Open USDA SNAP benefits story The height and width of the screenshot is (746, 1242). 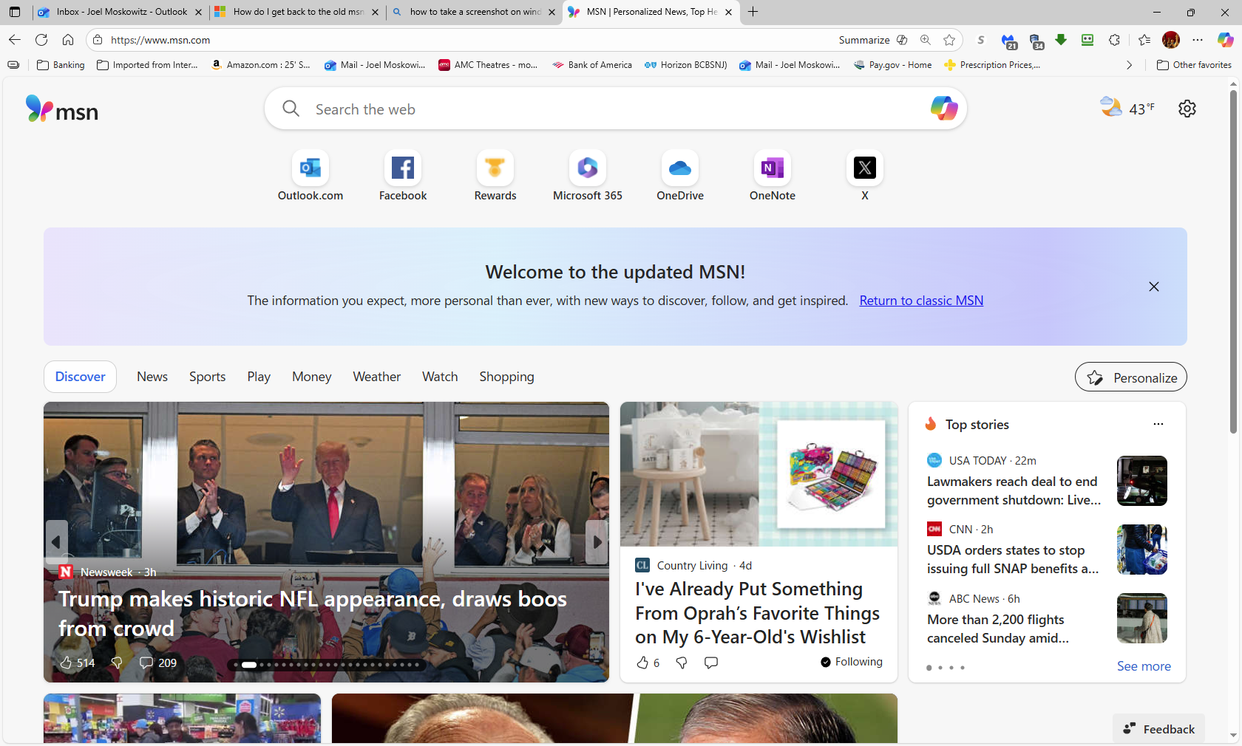tap(1013, 559)
